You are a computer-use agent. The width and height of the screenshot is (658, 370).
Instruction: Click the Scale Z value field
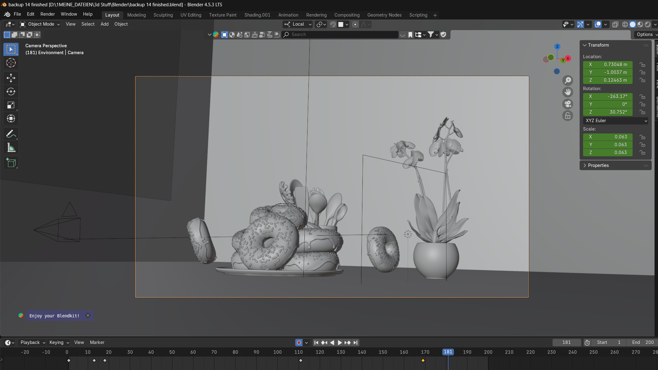tap(608, 153)
